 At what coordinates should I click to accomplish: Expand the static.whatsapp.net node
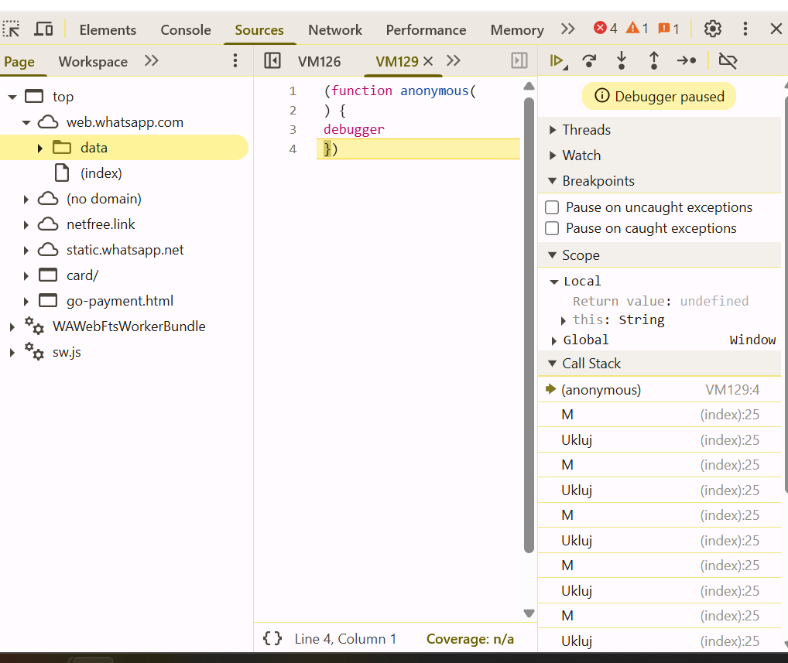coord(26,250)
